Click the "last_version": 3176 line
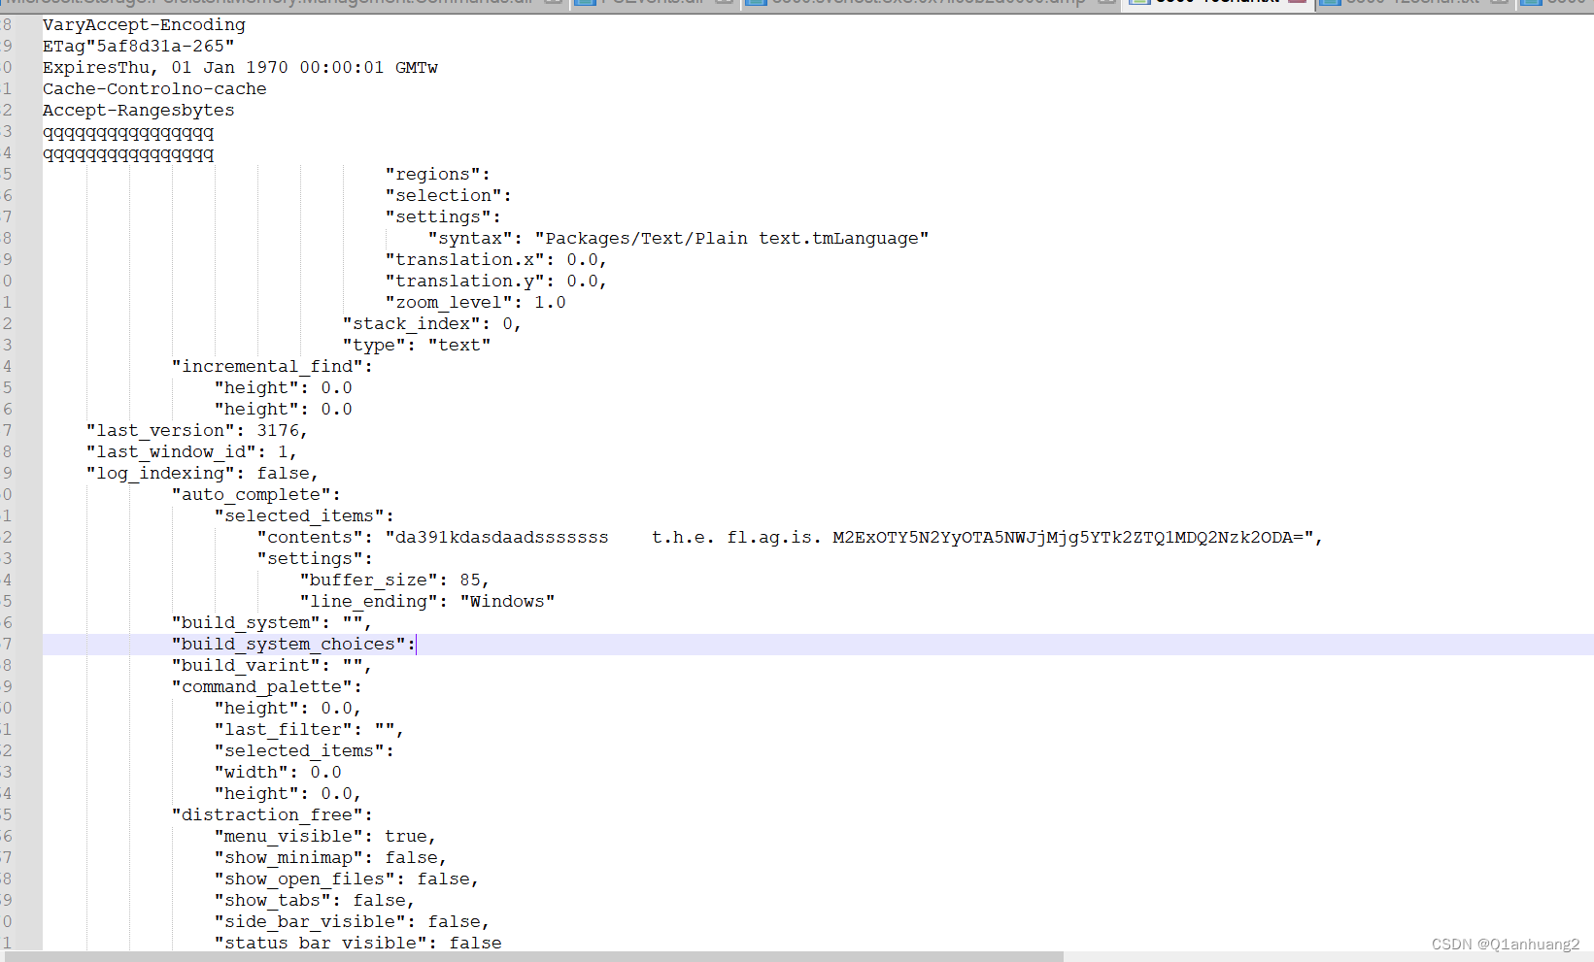 point(197,431)
